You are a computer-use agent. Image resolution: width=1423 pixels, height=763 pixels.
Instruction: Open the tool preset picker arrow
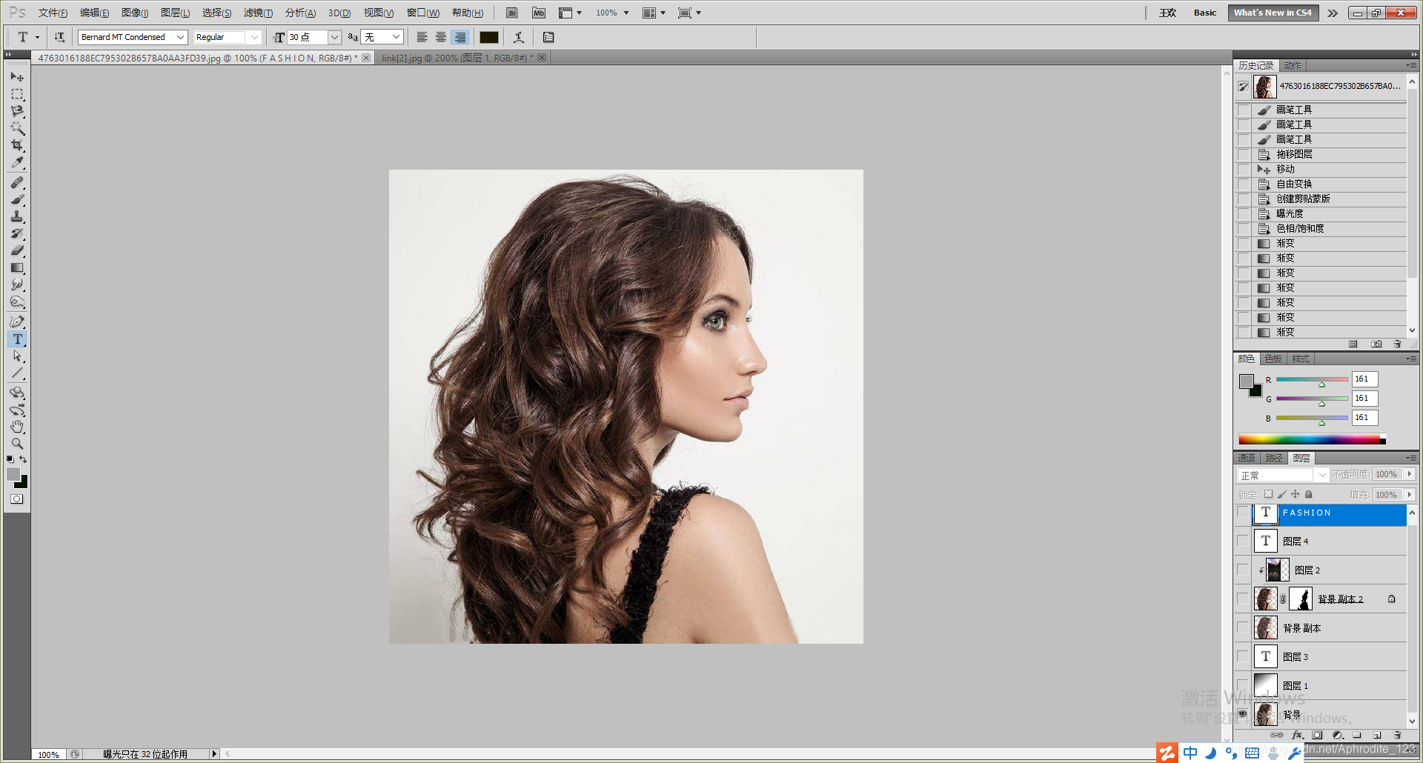click(37, 37)
